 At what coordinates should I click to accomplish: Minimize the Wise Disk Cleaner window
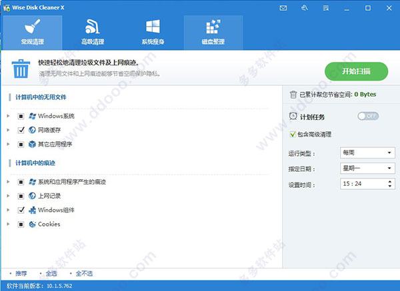tap(347, 9)
